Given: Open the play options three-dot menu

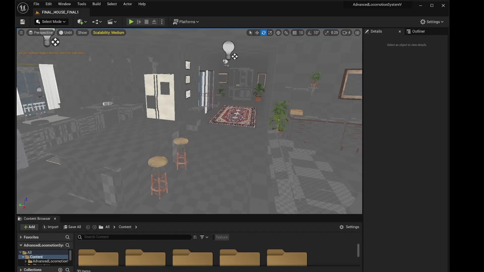Looking at the screenshot, I should pos(162,22).
